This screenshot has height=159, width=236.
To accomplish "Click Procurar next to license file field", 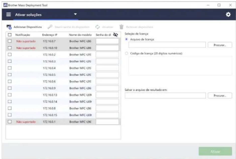I will pyautogui.click(x=220, y=45).
